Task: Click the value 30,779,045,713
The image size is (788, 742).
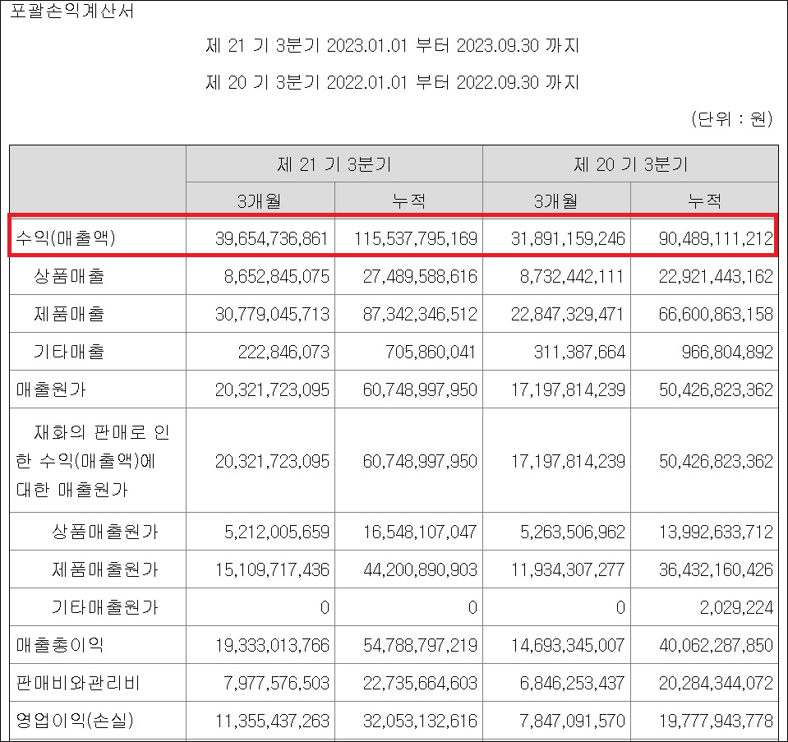Action: [x=272, y=314]
